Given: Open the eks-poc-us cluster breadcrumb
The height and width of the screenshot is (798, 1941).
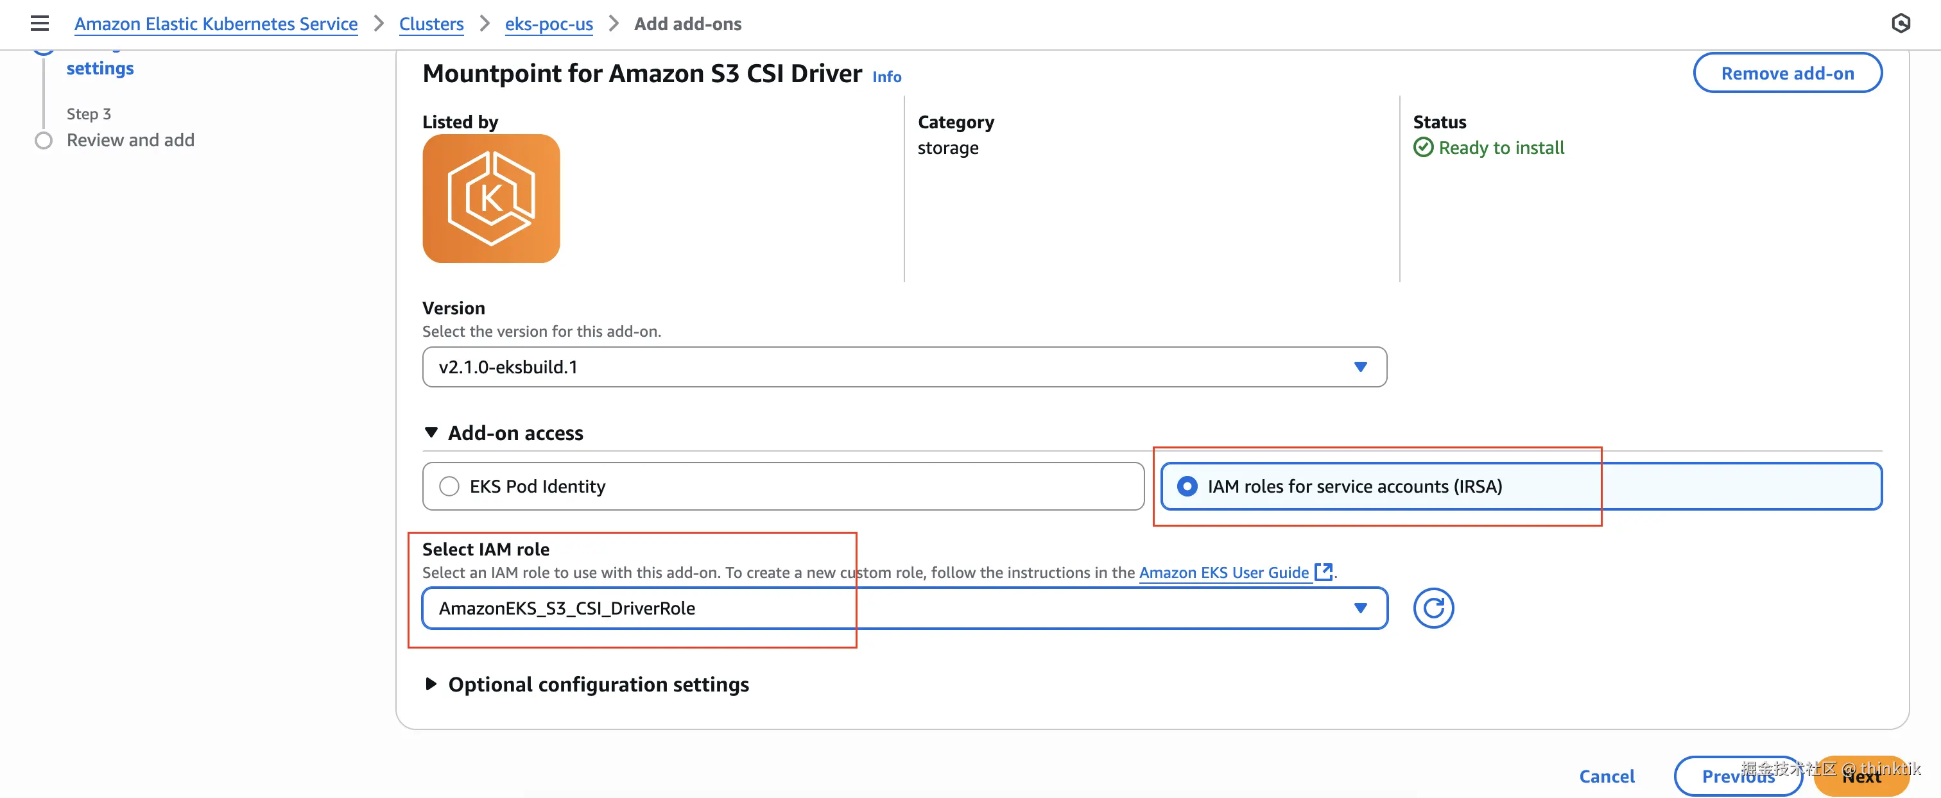Looking at the screenshot, I should tap(549, 24).
